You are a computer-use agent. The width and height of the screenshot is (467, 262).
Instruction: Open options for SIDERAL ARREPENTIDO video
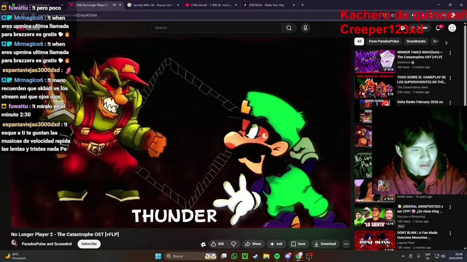pos(450,207)
